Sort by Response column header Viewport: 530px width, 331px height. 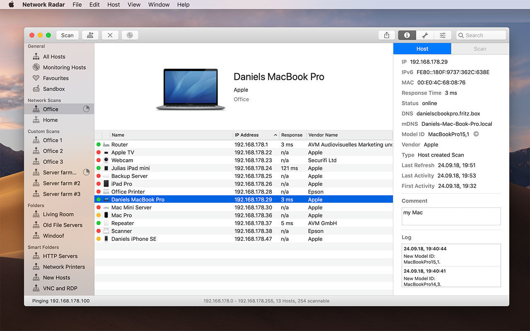coord(293,135)
